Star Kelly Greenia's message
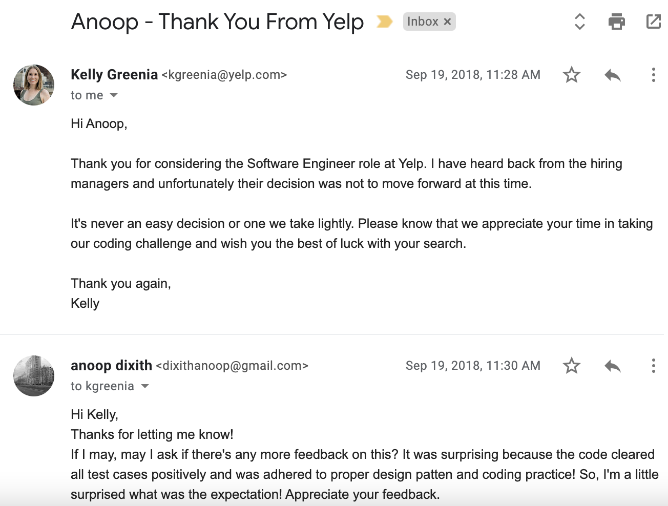Image resolution: width=668 pixels, height=506 pixels. 571,75
